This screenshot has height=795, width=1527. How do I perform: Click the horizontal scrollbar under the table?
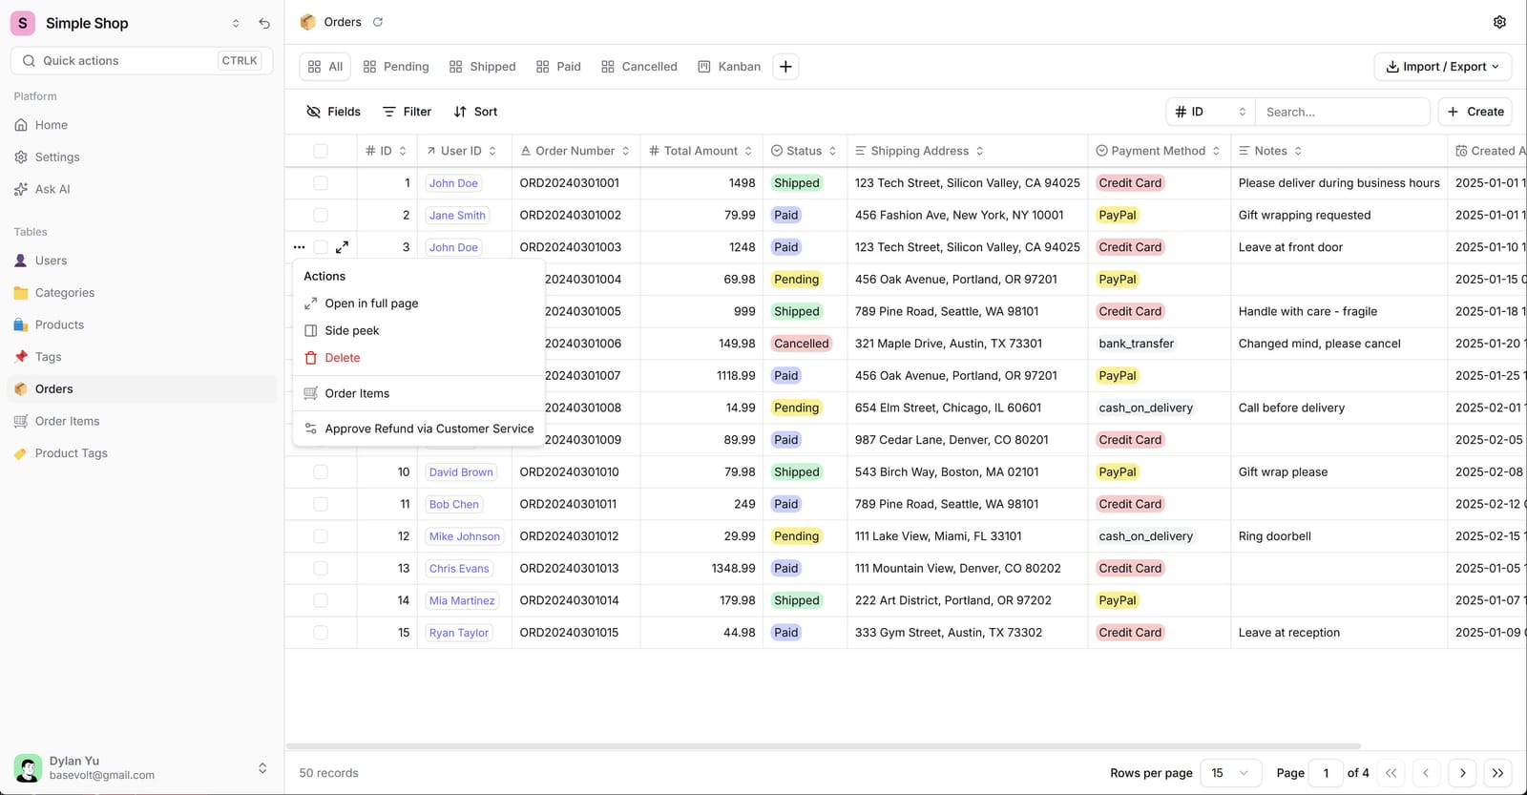pos(823,746)
